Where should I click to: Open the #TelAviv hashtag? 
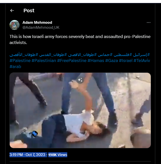142,60
